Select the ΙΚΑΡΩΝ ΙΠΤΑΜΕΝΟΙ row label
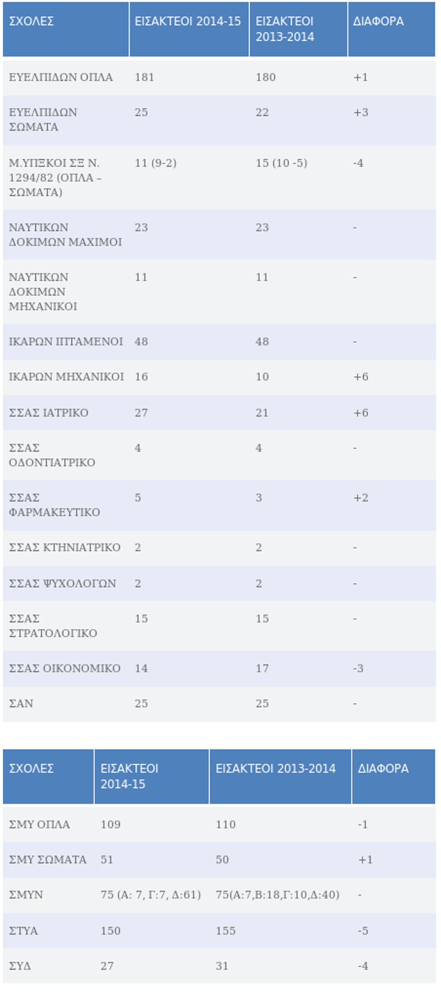 coord(66,342)
